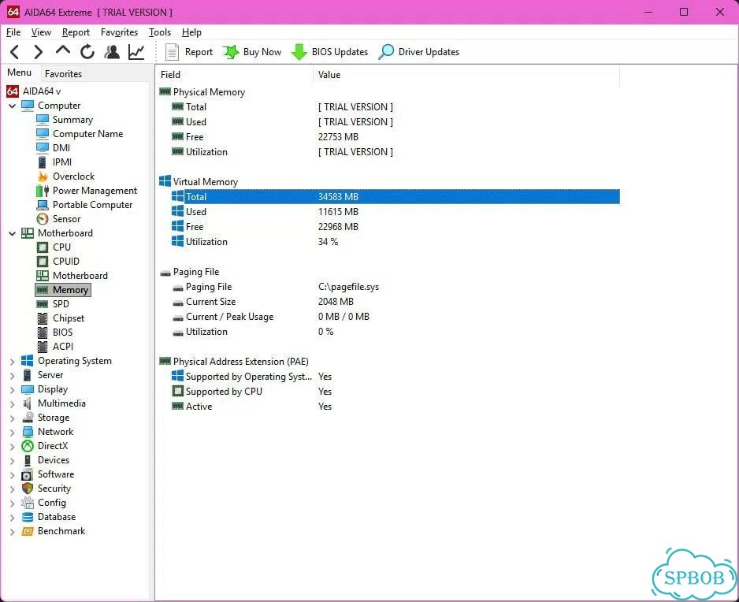This screenshot has height=602, width=739.
Task: Open the Help menu
Action: click(191, 32)
